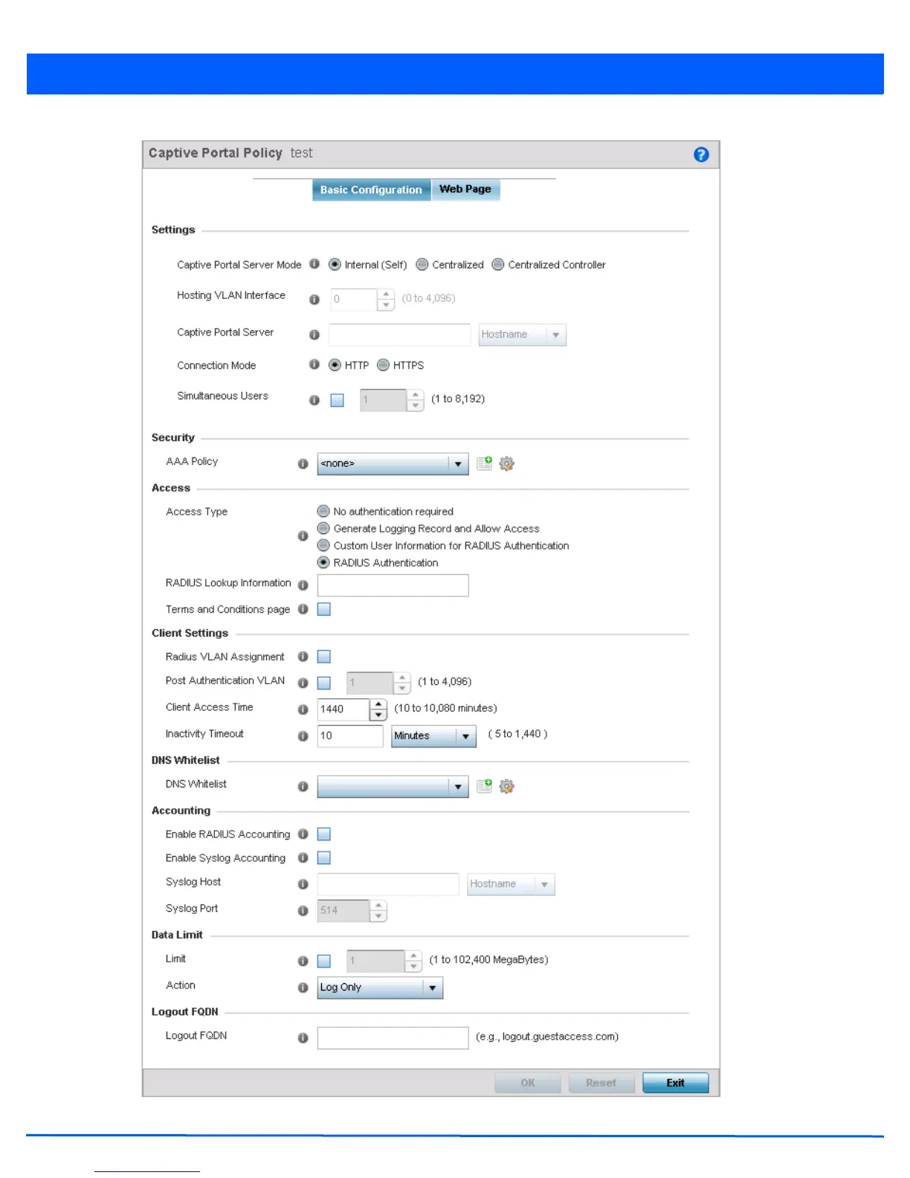Click edit gear icon beside DNS Whitelist
This screenshot has height=1178, width=910.
coord(507,787)
